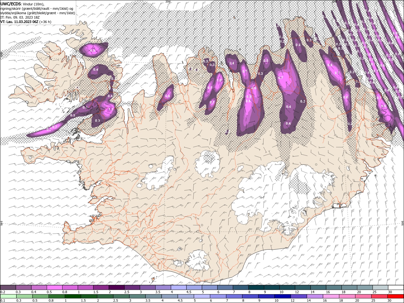The width and height of the screenshot is (404, 303).
Task: Click the pale green 0.1 swatch, lower row
Action: click(x=8, y=296)
